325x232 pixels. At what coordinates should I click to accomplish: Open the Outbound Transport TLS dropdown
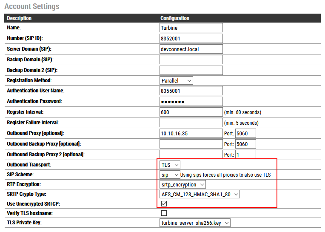point(170,164)
